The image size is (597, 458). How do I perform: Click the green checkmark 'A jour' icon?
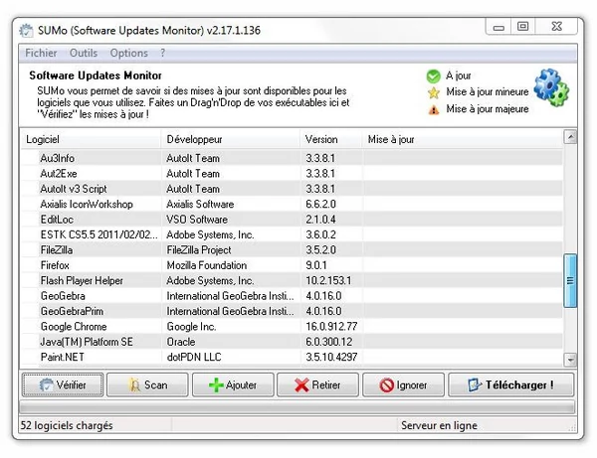tap(433, 76)
